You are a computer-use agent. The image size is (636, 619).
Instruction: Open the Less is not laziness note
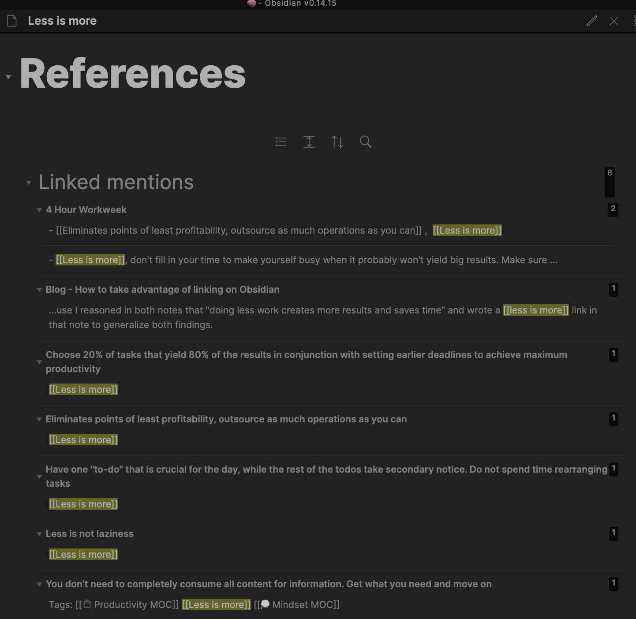click(x=90, y=534)
